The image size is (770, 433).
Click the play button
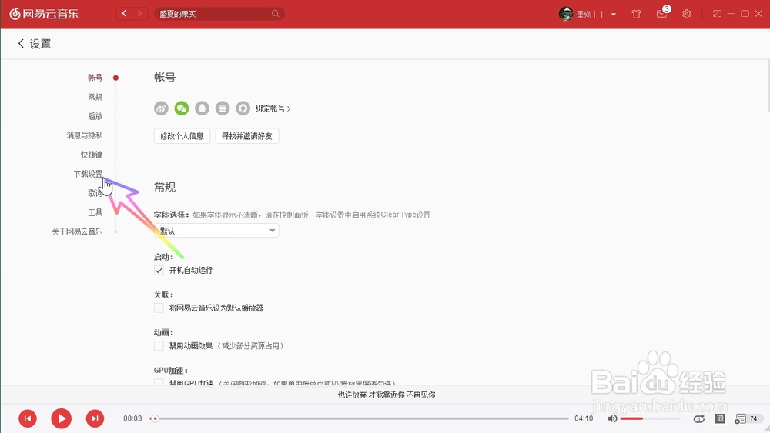pyautogui.click(x=62, y=418)
